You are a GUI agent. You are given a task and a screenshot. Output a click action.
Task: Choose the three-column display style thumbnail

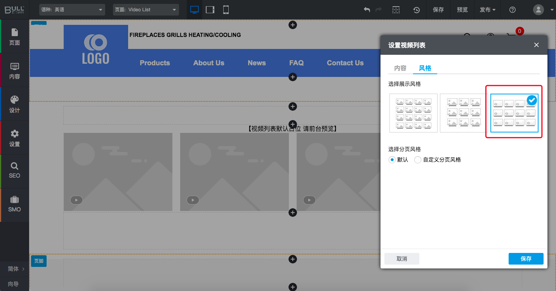[464, 113]
